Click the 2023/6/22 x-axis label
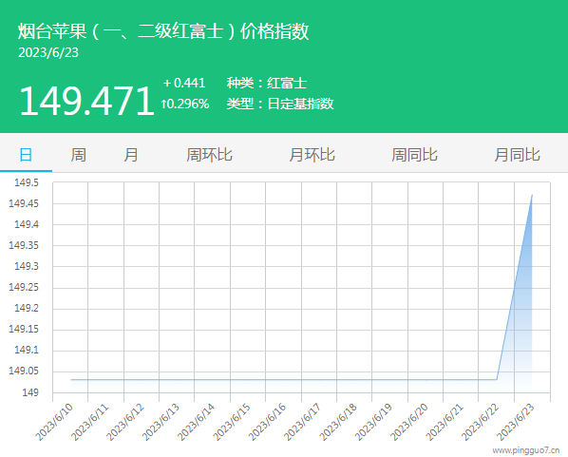This screenshot has height=457, width=568. coord(481,422)
